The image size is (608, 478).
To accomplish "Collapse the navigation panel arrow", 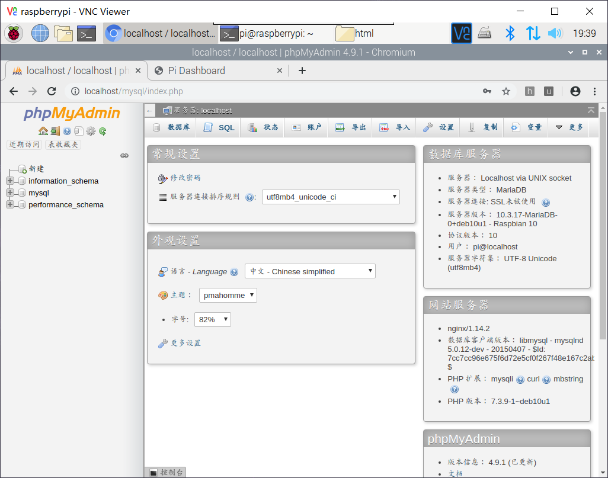I will point(150,111).
